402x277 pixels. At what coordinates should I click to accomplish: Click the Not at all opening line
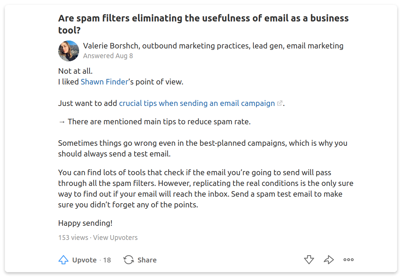click(x=75, y=71)
